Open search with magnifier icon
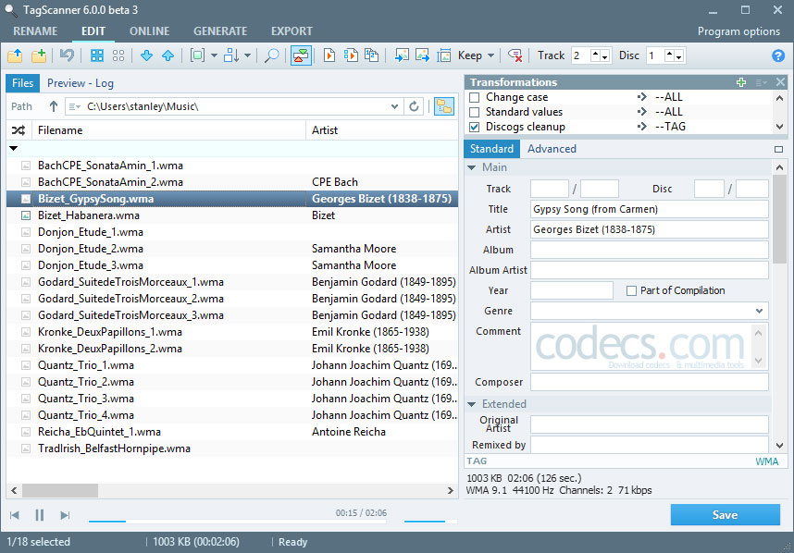794x553 pixels. click(271, 55)
